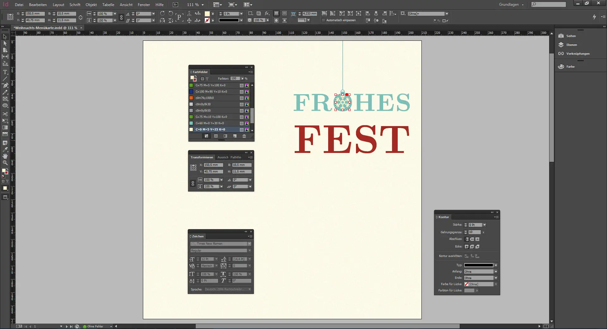Open the Grundlagen workspace dropdown
Viewport: 607px width, 329px height.
[511, 5]
